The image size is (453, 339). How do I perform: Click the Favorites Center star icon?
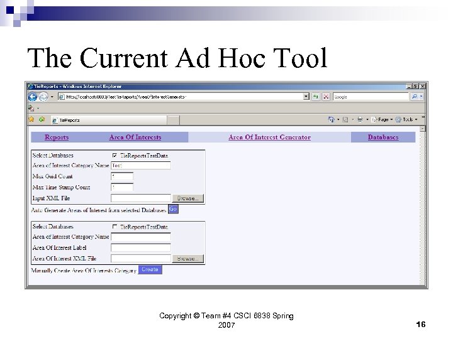tap(31, 119)
